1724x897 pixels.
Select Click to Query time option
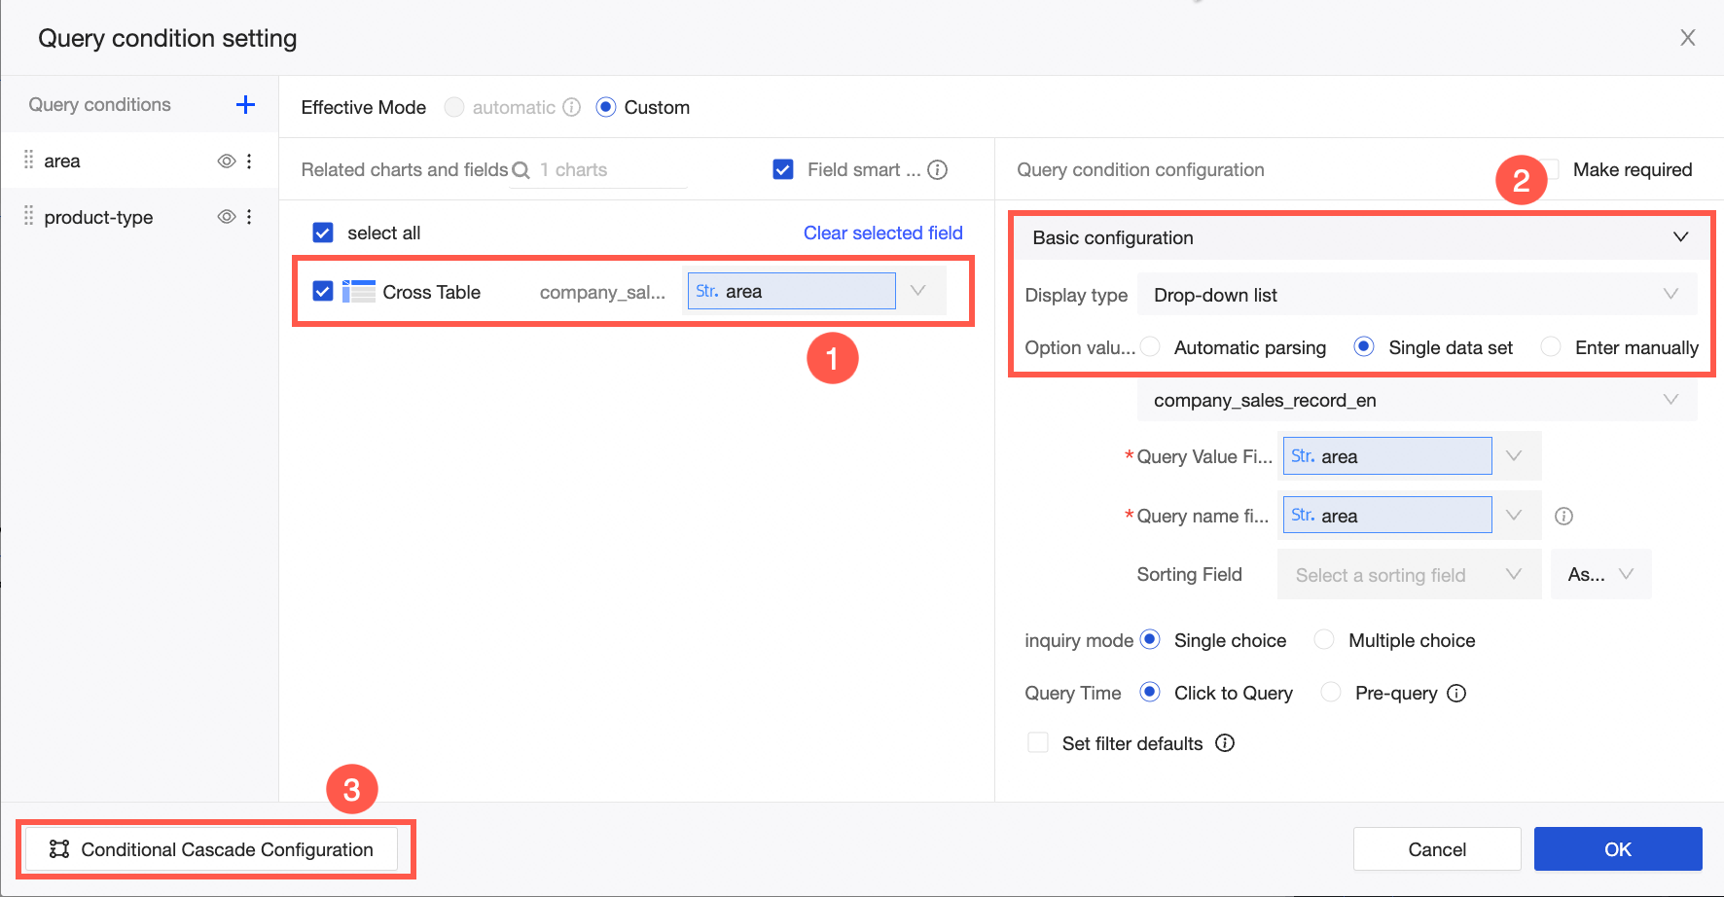(x=1150, y=693)
